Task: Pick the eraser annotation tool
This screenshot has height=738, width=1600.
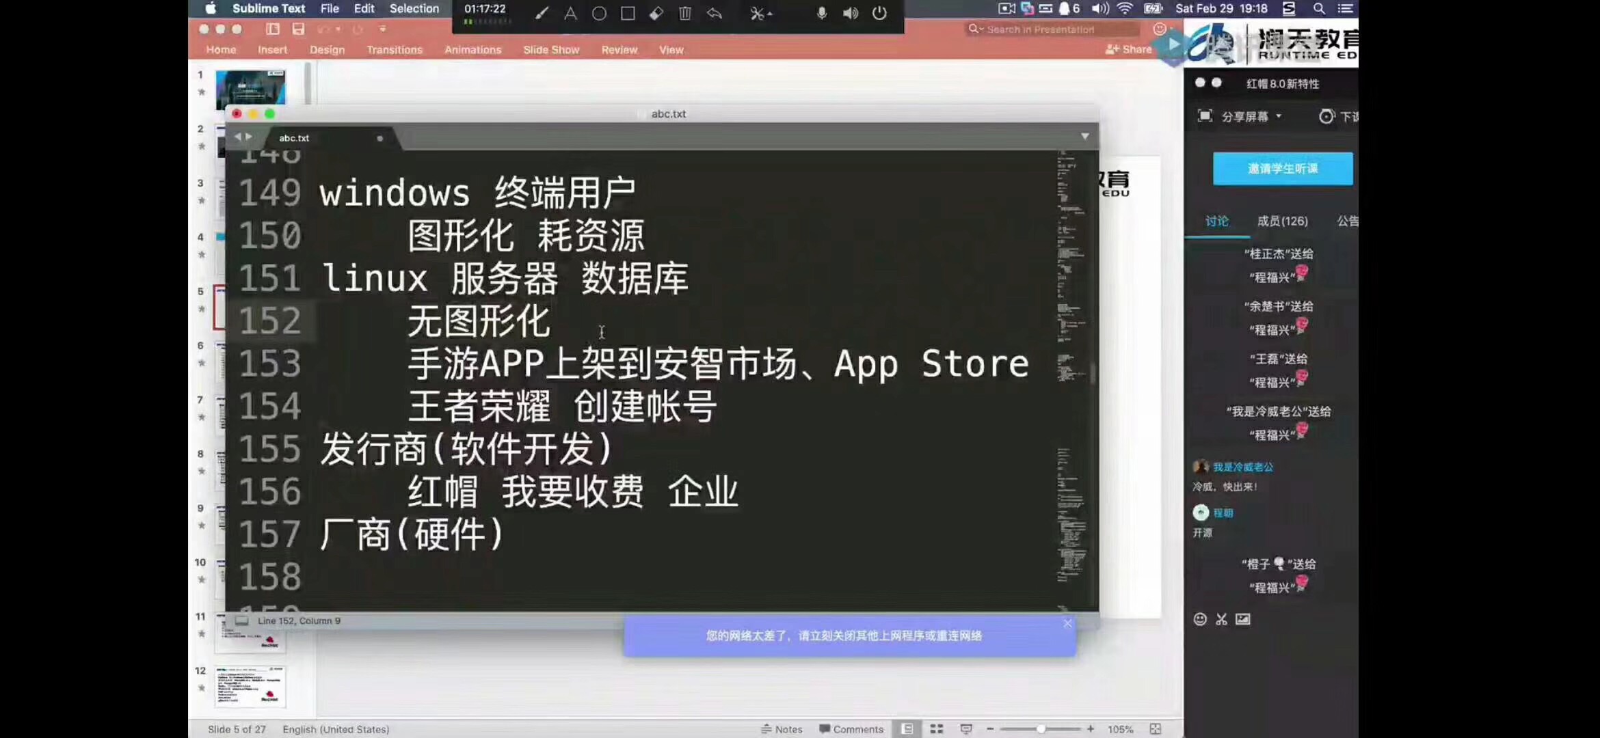Action: click(656, 13)
